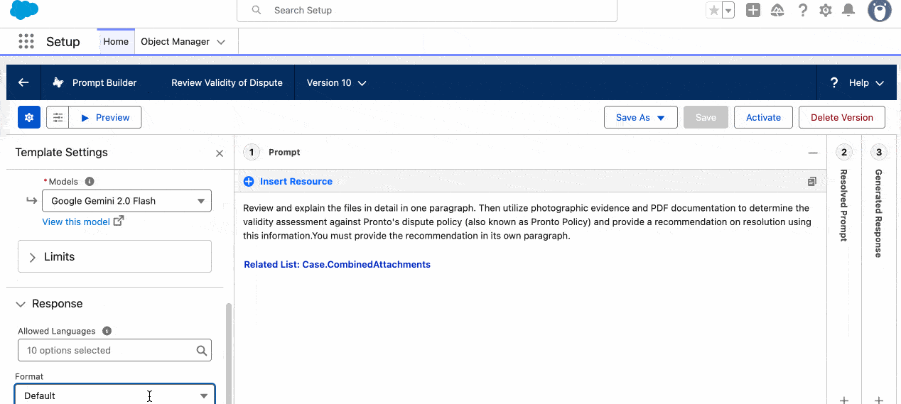This screenshot has height=404, width=901.
Task: Click the Insert Resource plus icon
Action: [249, 181]
